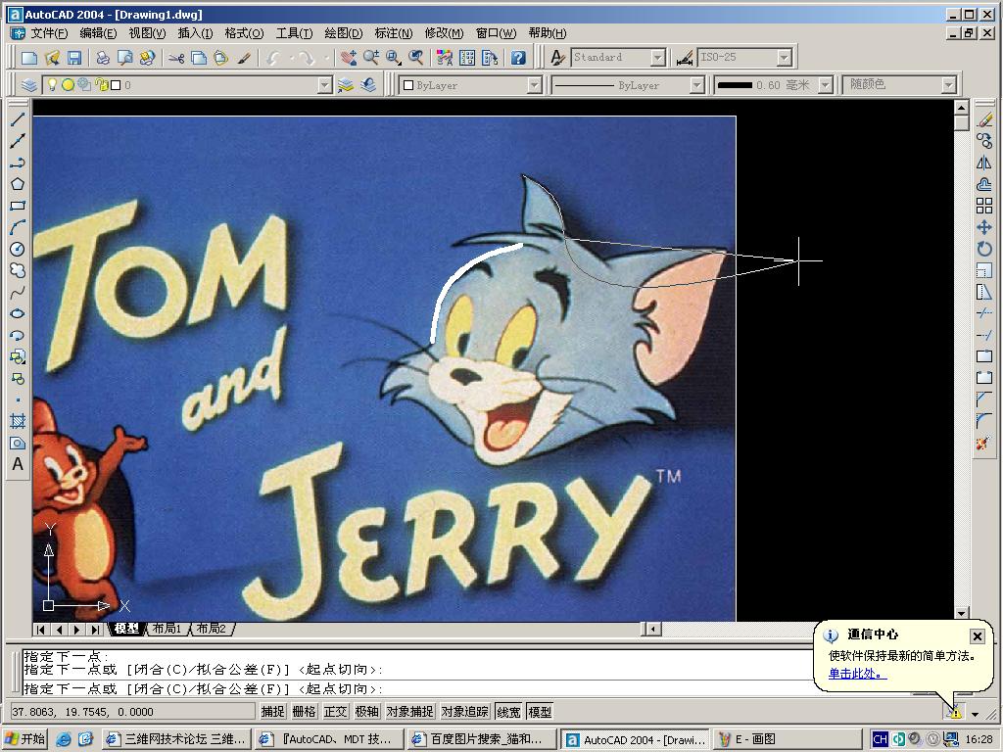Open the Layer Properties Manager icon

(28, 85)
